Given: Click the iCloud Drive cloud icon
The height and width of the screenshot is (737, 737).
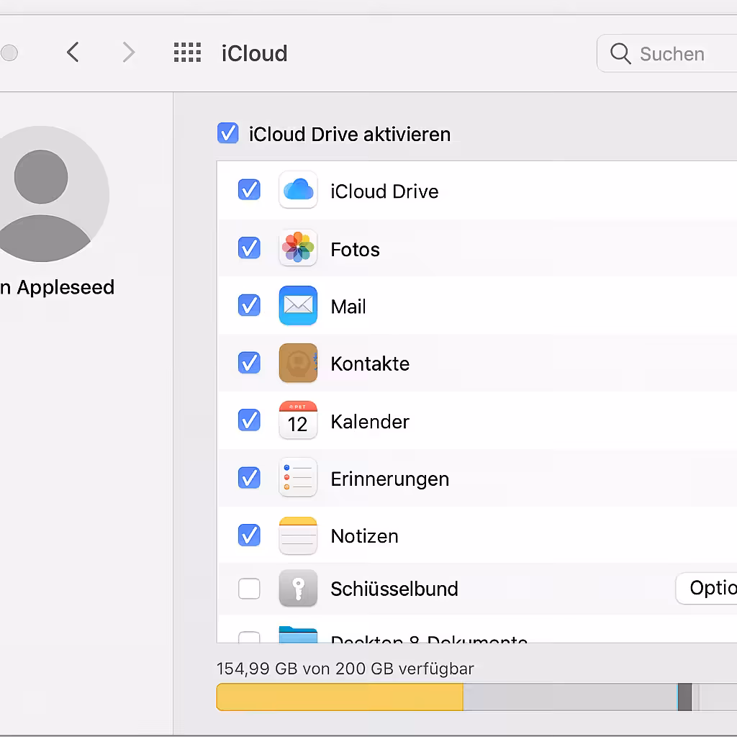Looking at the screenshot, I should click(298, 190).
